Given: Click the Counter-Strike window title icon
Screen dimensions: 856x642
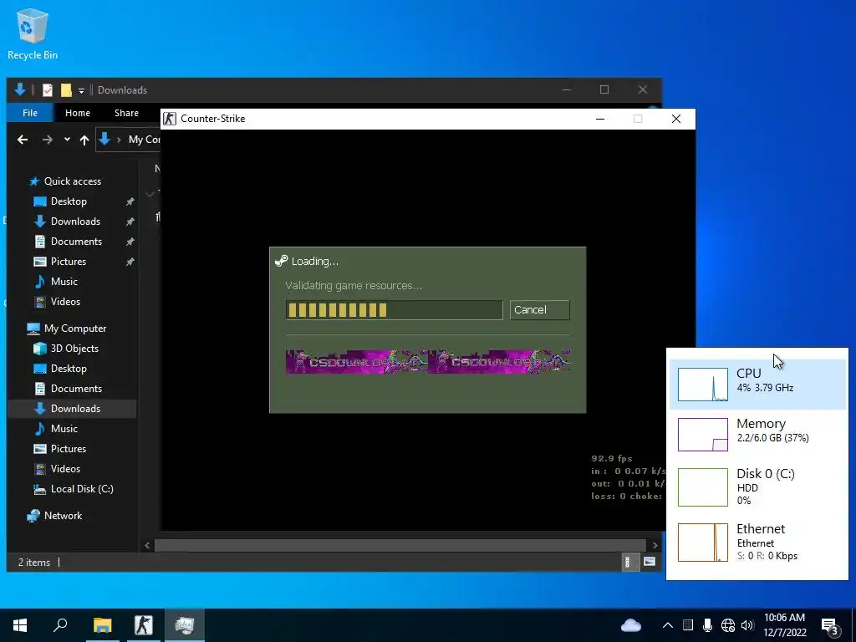Looking at the screenshot, I should click(x=170, y=119).
